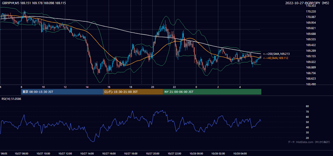Click hour label 14 under the price chart
Image resolution: width=333 pixels, height=156 pixels.
click(x=87, y=87)
